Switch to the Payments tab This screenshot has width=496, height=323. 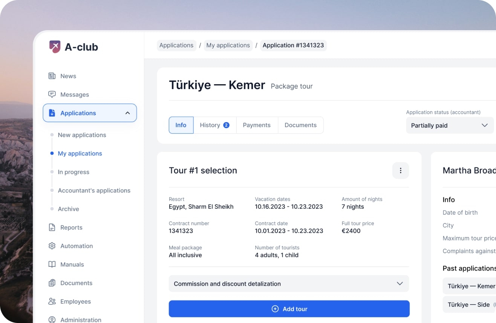257,125
